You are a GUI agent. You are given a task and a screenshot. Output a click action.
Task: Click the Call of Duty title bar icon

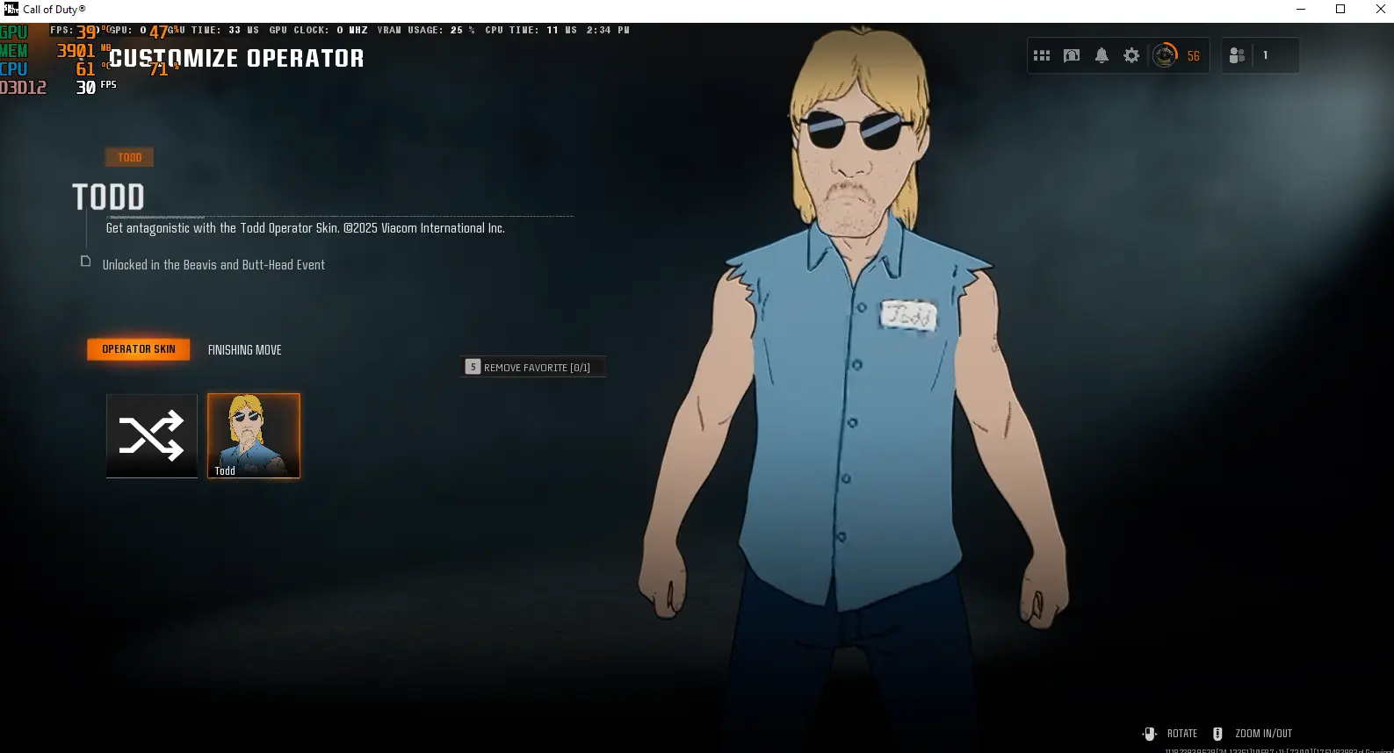point(11,9)
